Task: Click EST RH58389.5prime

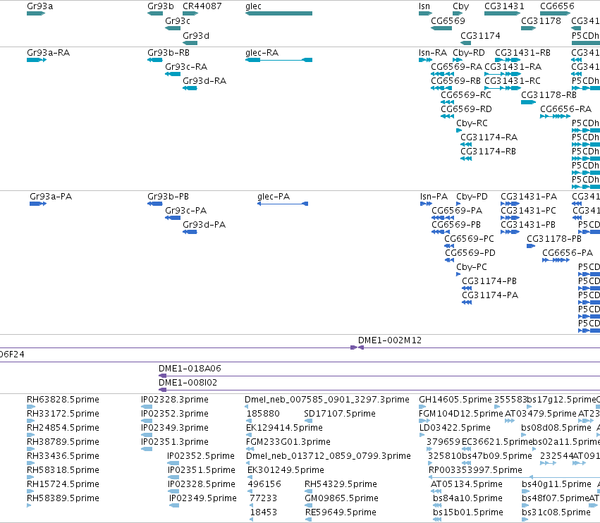Action: (x=63, y=498)
